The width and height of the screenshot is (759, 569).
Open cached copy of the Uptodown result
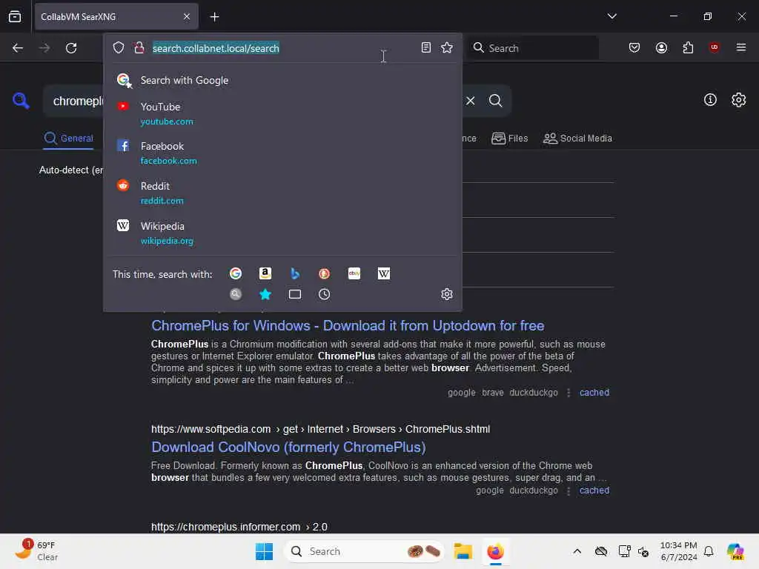[x=594, y=393]
